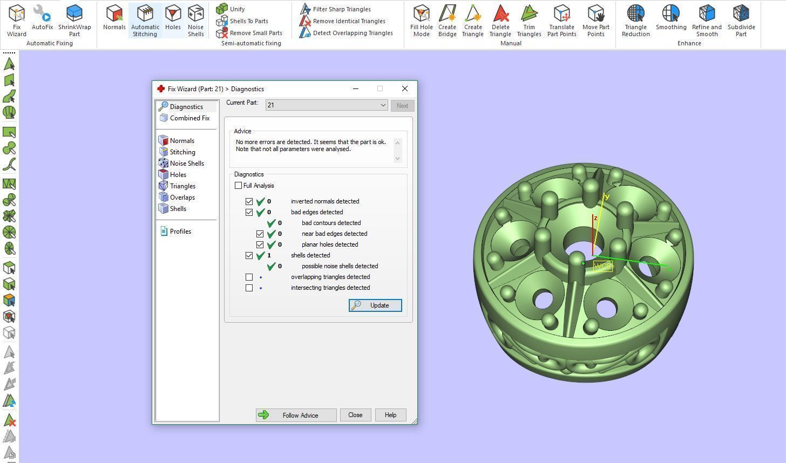The image size is (786, 463).
Task: Click the Update button
Action: tap(375, 305)
